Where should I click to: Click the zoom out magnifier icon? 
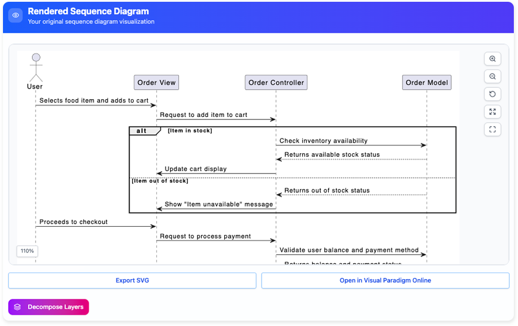click(492, 77)
